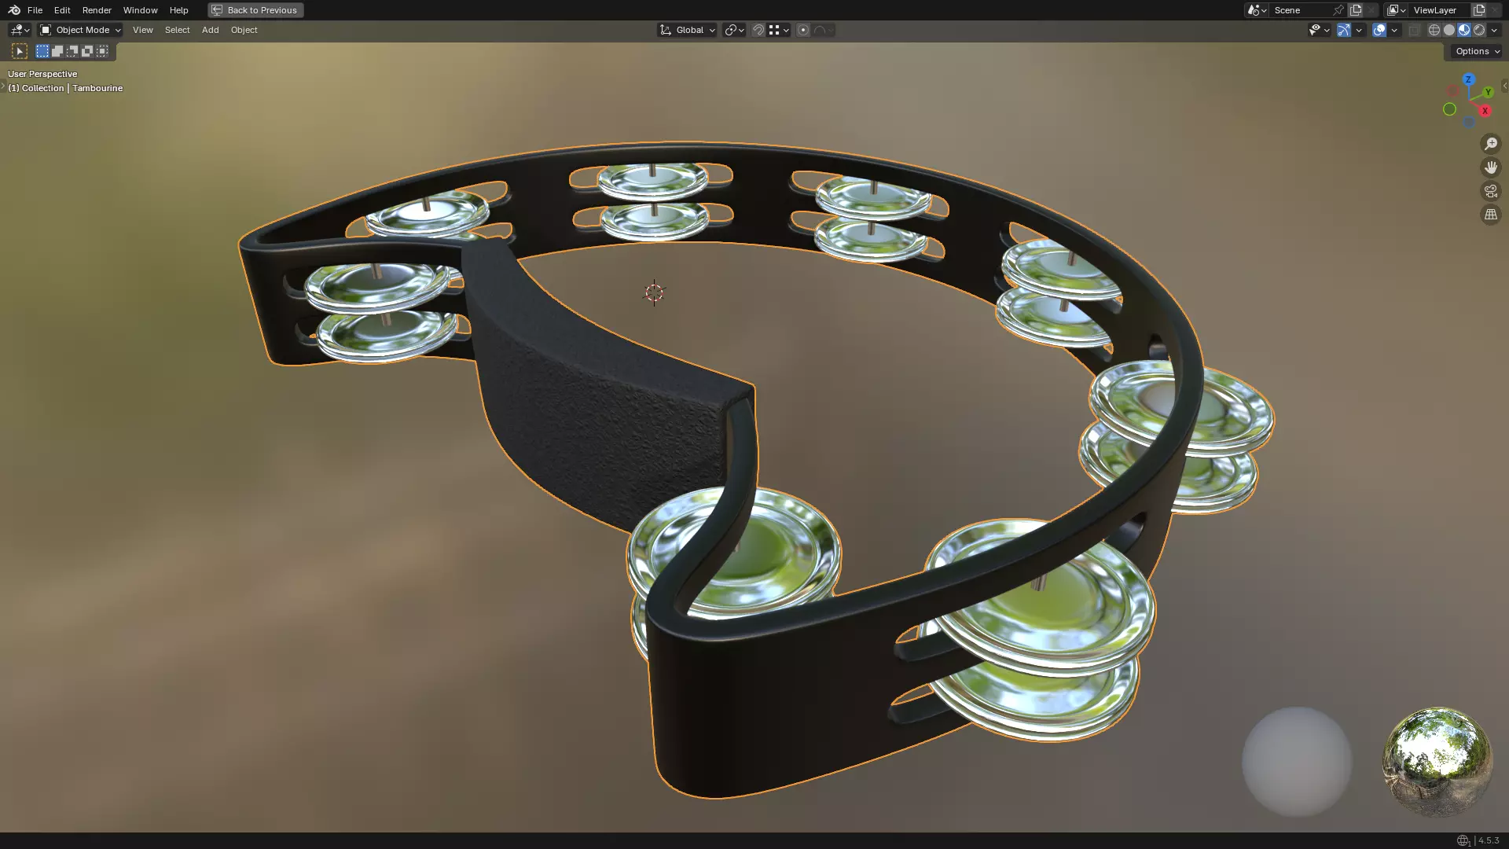
Task: Click the zoom view magnifier icon
Action: [1490, 144]
